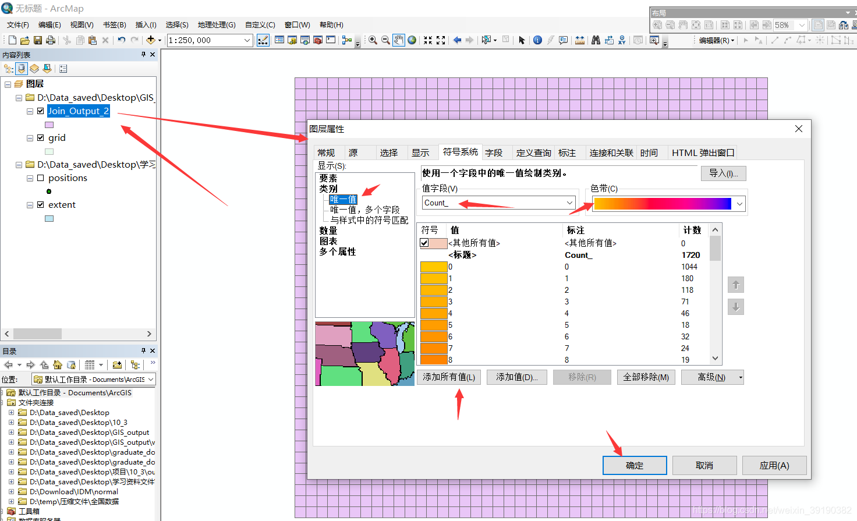
Task: Open the Python window icon
Action: tap(331, 40)
